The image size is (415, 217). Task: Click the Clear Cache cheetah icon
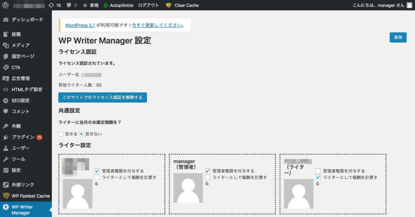(x=168, y=5)
